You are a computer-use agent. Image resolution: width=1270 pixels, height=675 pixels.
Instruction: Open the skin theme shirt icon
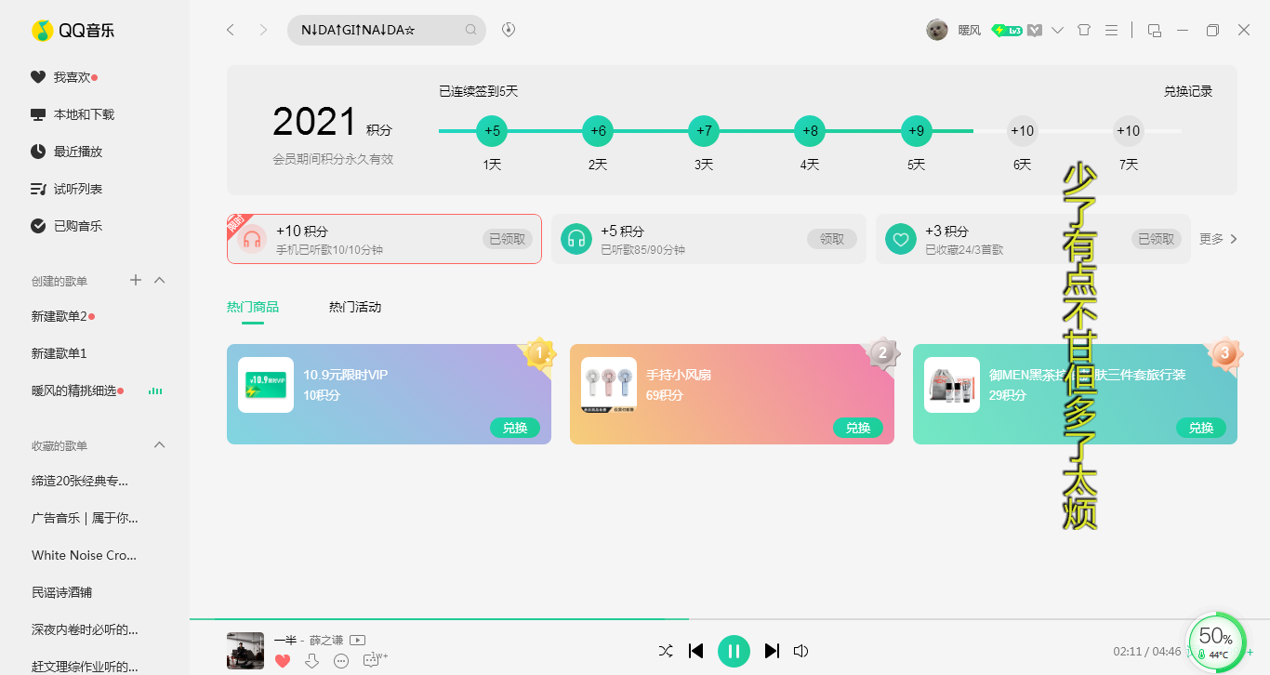click(x=1083, y=30)
